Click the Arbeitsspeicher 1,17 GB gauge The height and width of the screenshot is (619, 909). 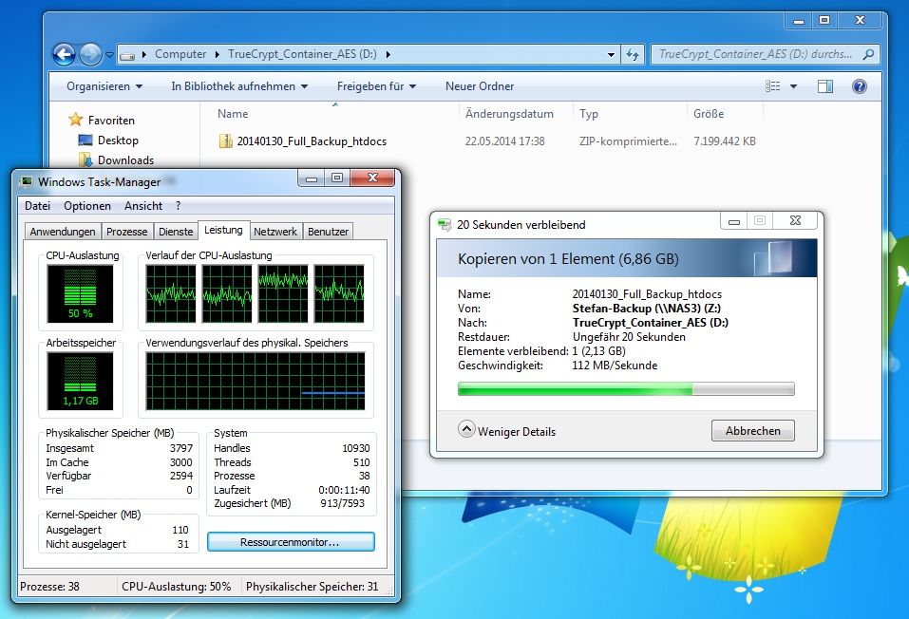pyautogui.click(x=80, y=382)
